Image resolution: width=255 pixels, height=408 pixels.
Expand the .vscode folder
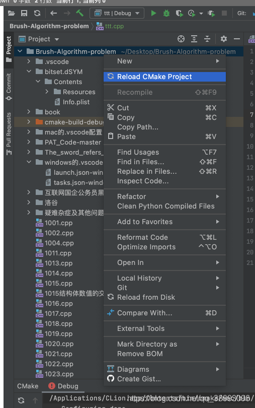(x=29, y=61)
